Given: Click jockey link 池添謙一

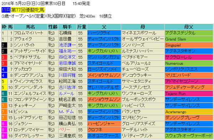Looking at the screenshot, I should 67,45.
